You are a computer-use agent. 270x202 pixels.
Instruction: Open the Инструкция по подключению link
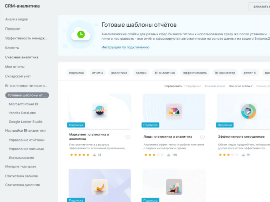coord(126,47)
